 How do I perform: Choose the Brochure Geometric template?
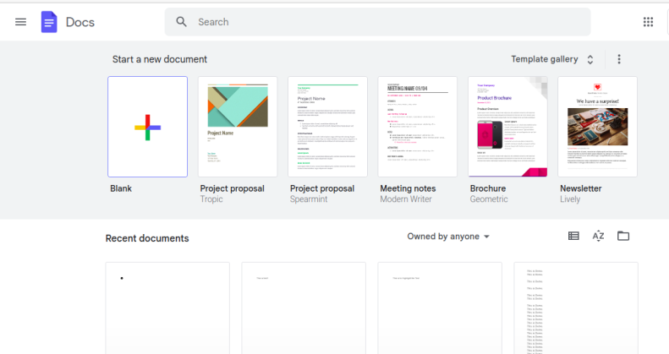(507, 127)
